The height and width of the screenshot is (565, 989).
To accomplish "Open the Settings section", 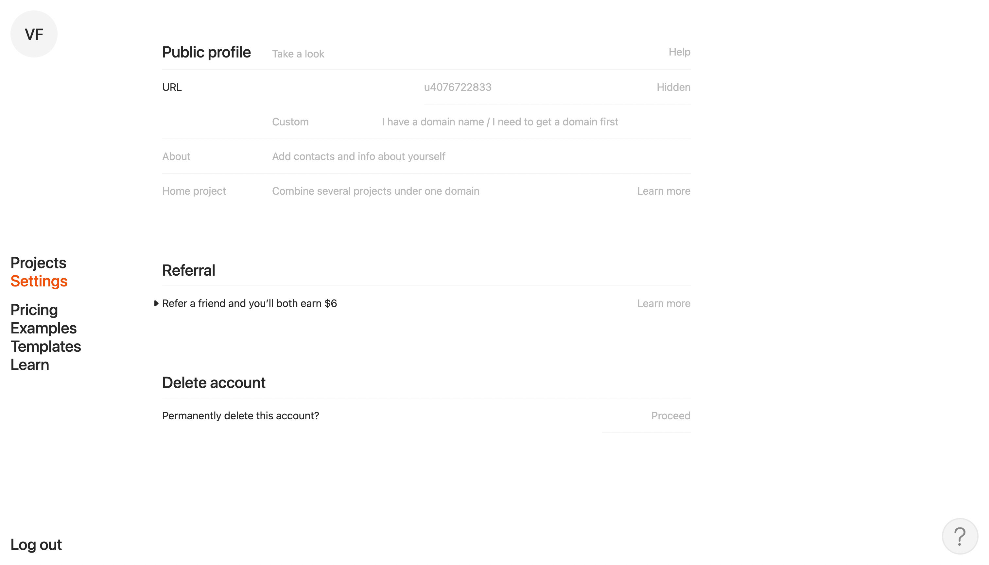I will click(39, 281).
